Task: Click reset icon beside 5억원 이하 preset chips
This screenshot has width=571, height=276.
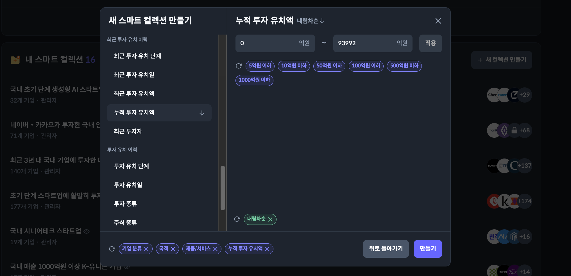Action: 239,66
